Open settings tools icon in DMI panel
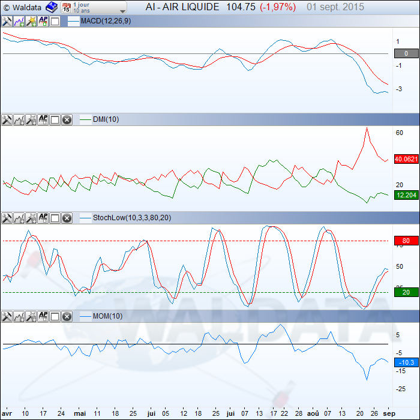Image resolution: width=420 pixels, height=420 pixels. (x=7, y=120)
